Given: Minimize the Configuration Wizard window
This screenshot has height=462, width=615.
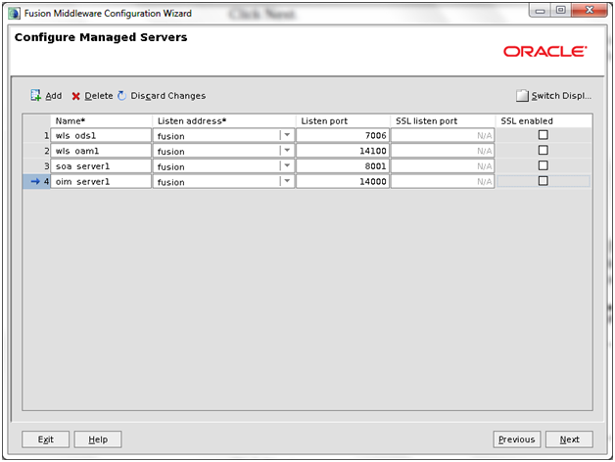Looking at the screenshot, I should [x=541, y=11].
